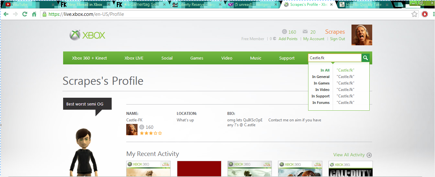Select the In Games search suggestion
435x177 pixels.
click(339, 83)
